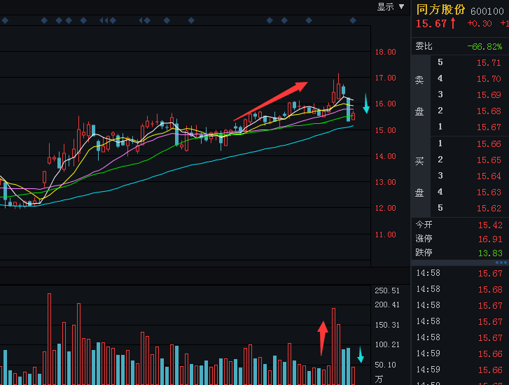Select buy level 5 price 15.62
The height and width of the screenshot is (385, 509).
[489, 208]
